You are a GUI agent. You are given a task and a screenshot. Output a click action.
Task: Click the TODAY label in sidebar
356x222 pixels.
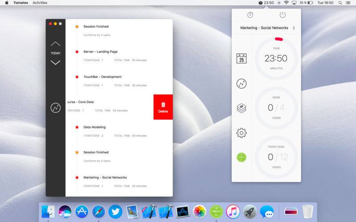(x=55, y=53)
